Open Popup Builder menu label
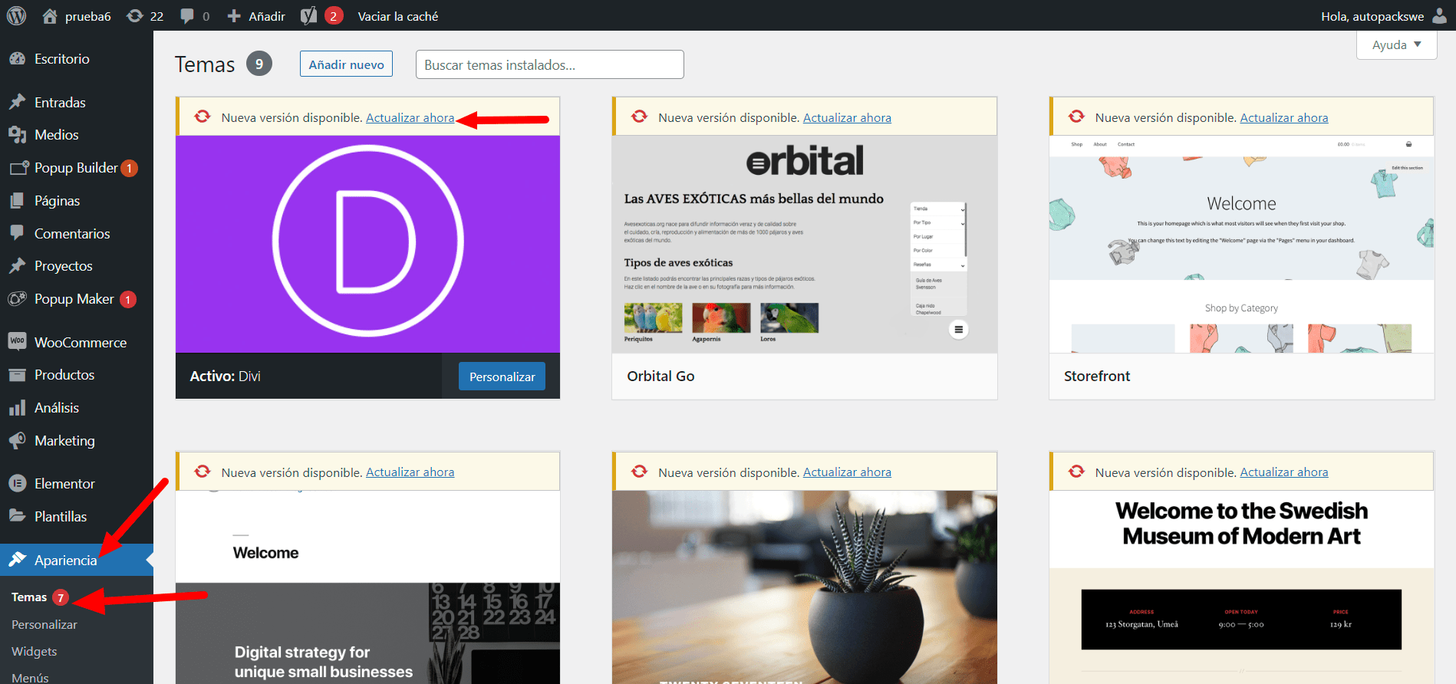The image size is (1456, 684). 76,168
